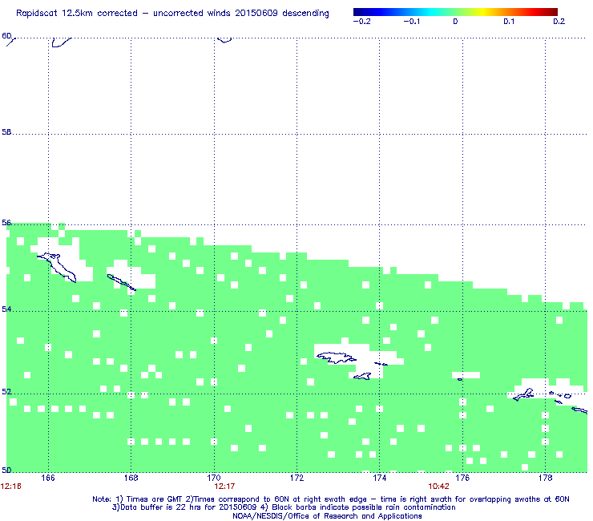
Task: Click the longitude label 168
Action: 131,478
